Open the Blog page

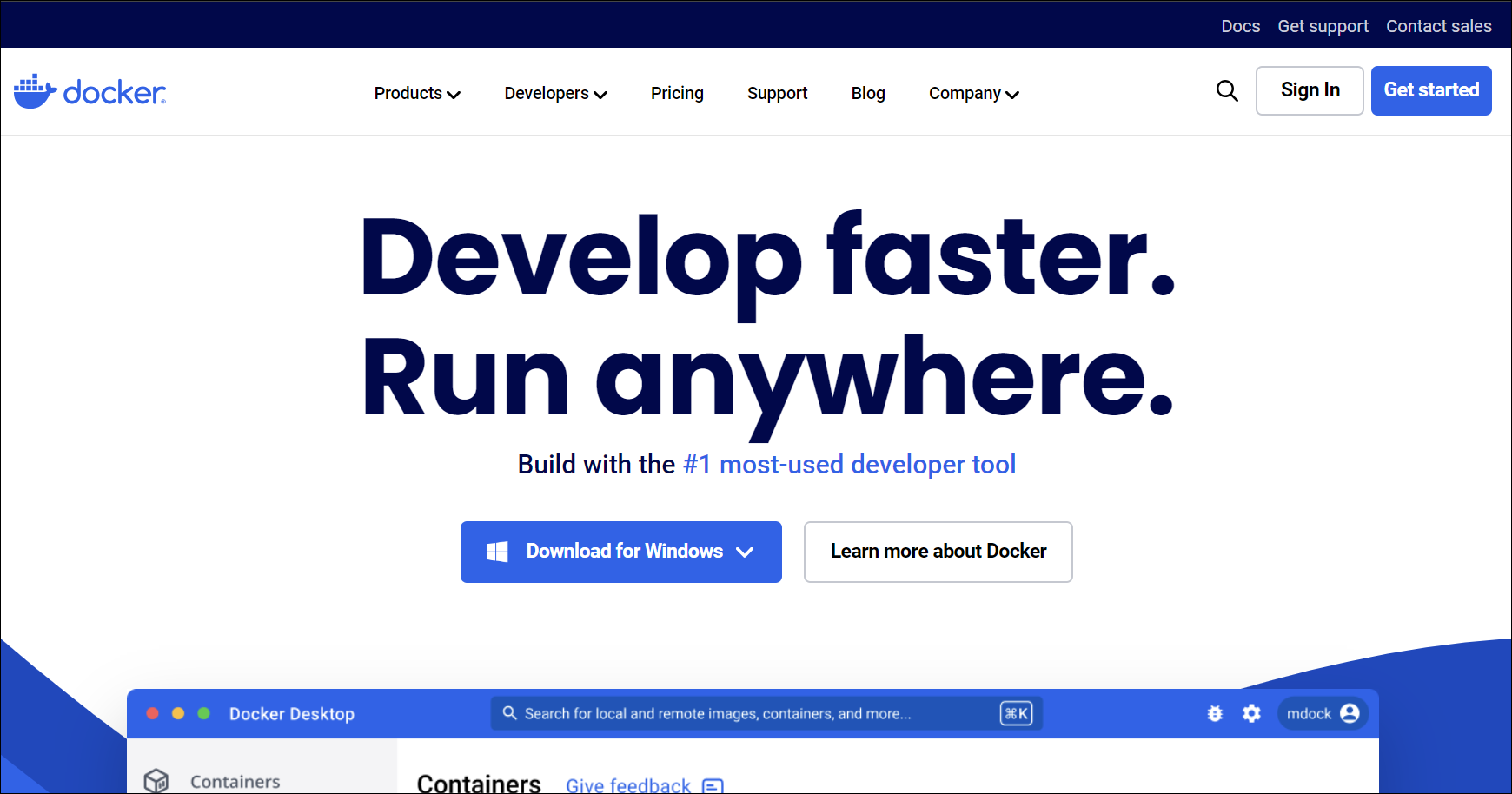coord(868,93)
